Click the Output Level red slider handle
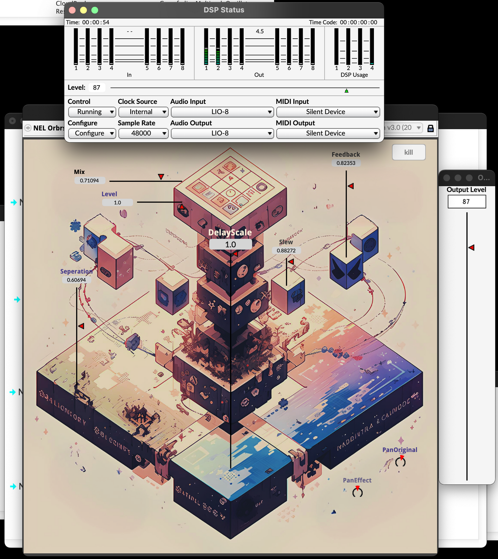 click(x=471, y=247)
